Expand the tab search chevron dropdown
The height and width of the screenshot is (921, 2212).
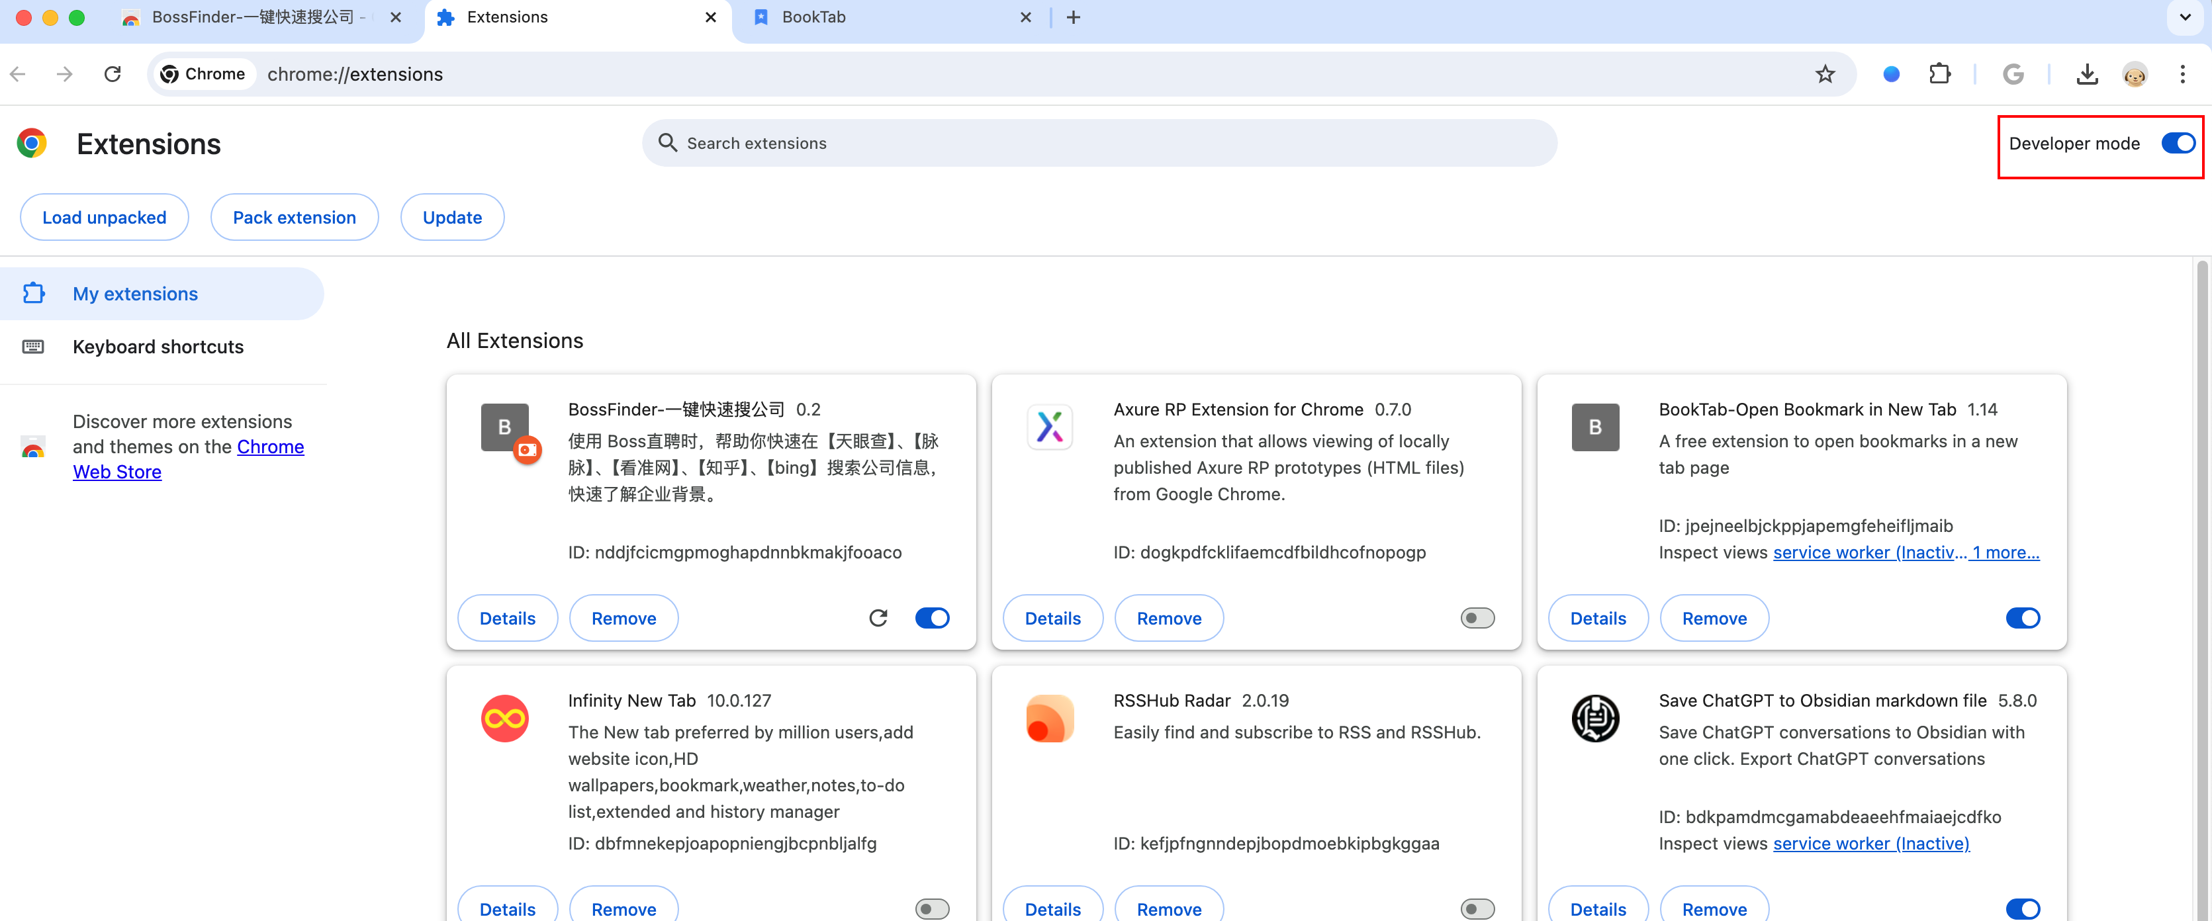2184,17
